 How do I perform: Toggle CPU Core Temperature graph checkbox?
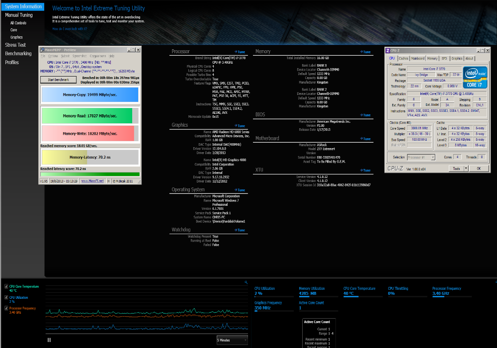pyautogui.click(x=6, y=286)
